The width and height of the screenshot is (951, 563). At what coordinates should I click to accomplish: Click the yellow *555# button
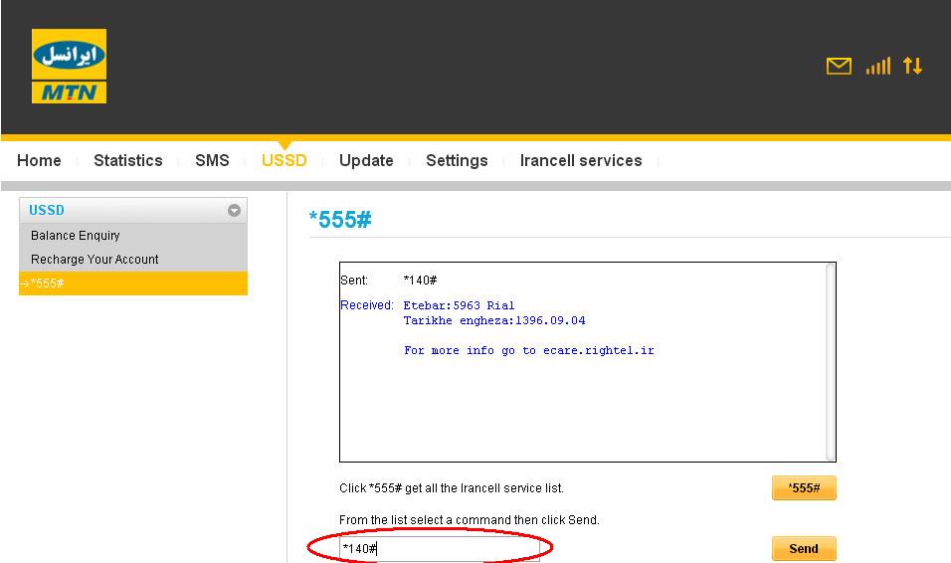click(804, 487)
